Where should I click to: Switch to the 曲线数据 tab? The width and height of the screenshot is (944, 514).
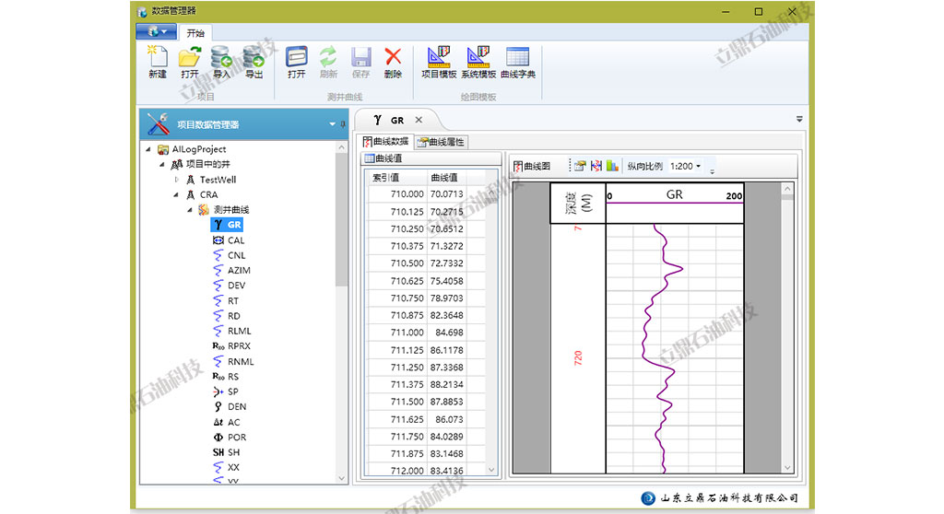[386, 142]
